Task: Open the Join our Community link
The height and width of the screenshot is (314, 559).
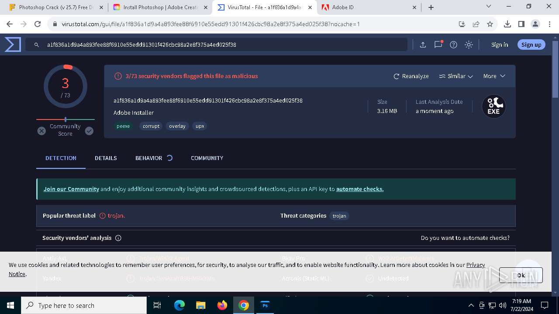Action: (x=71, y=189)
